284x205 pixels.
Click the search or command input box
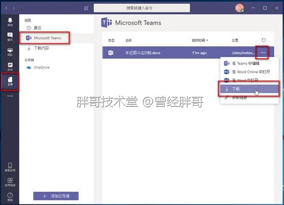point(142,8)
